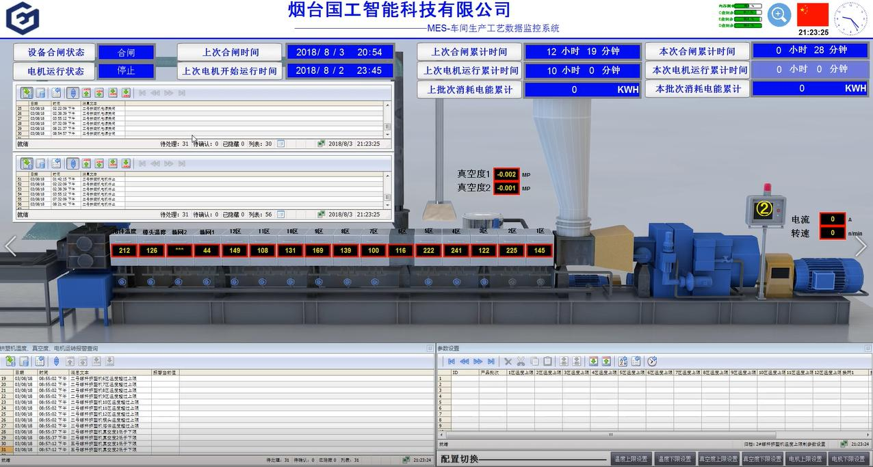Screen dimensions: 873x467
Task: Click the 转速 speed value box
Action: coord(833,233)
